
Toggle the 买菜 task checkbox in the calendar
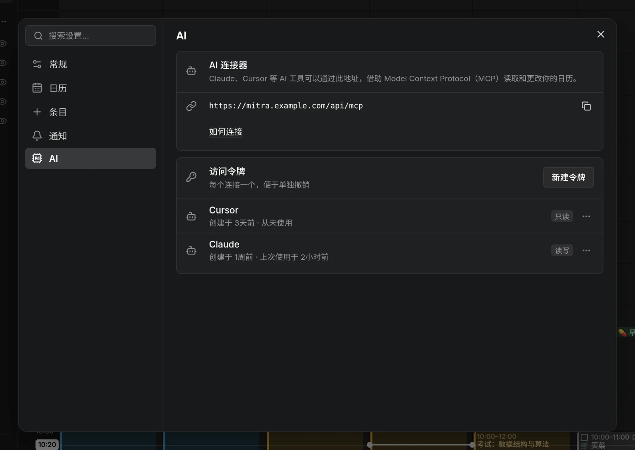[584, 437]
